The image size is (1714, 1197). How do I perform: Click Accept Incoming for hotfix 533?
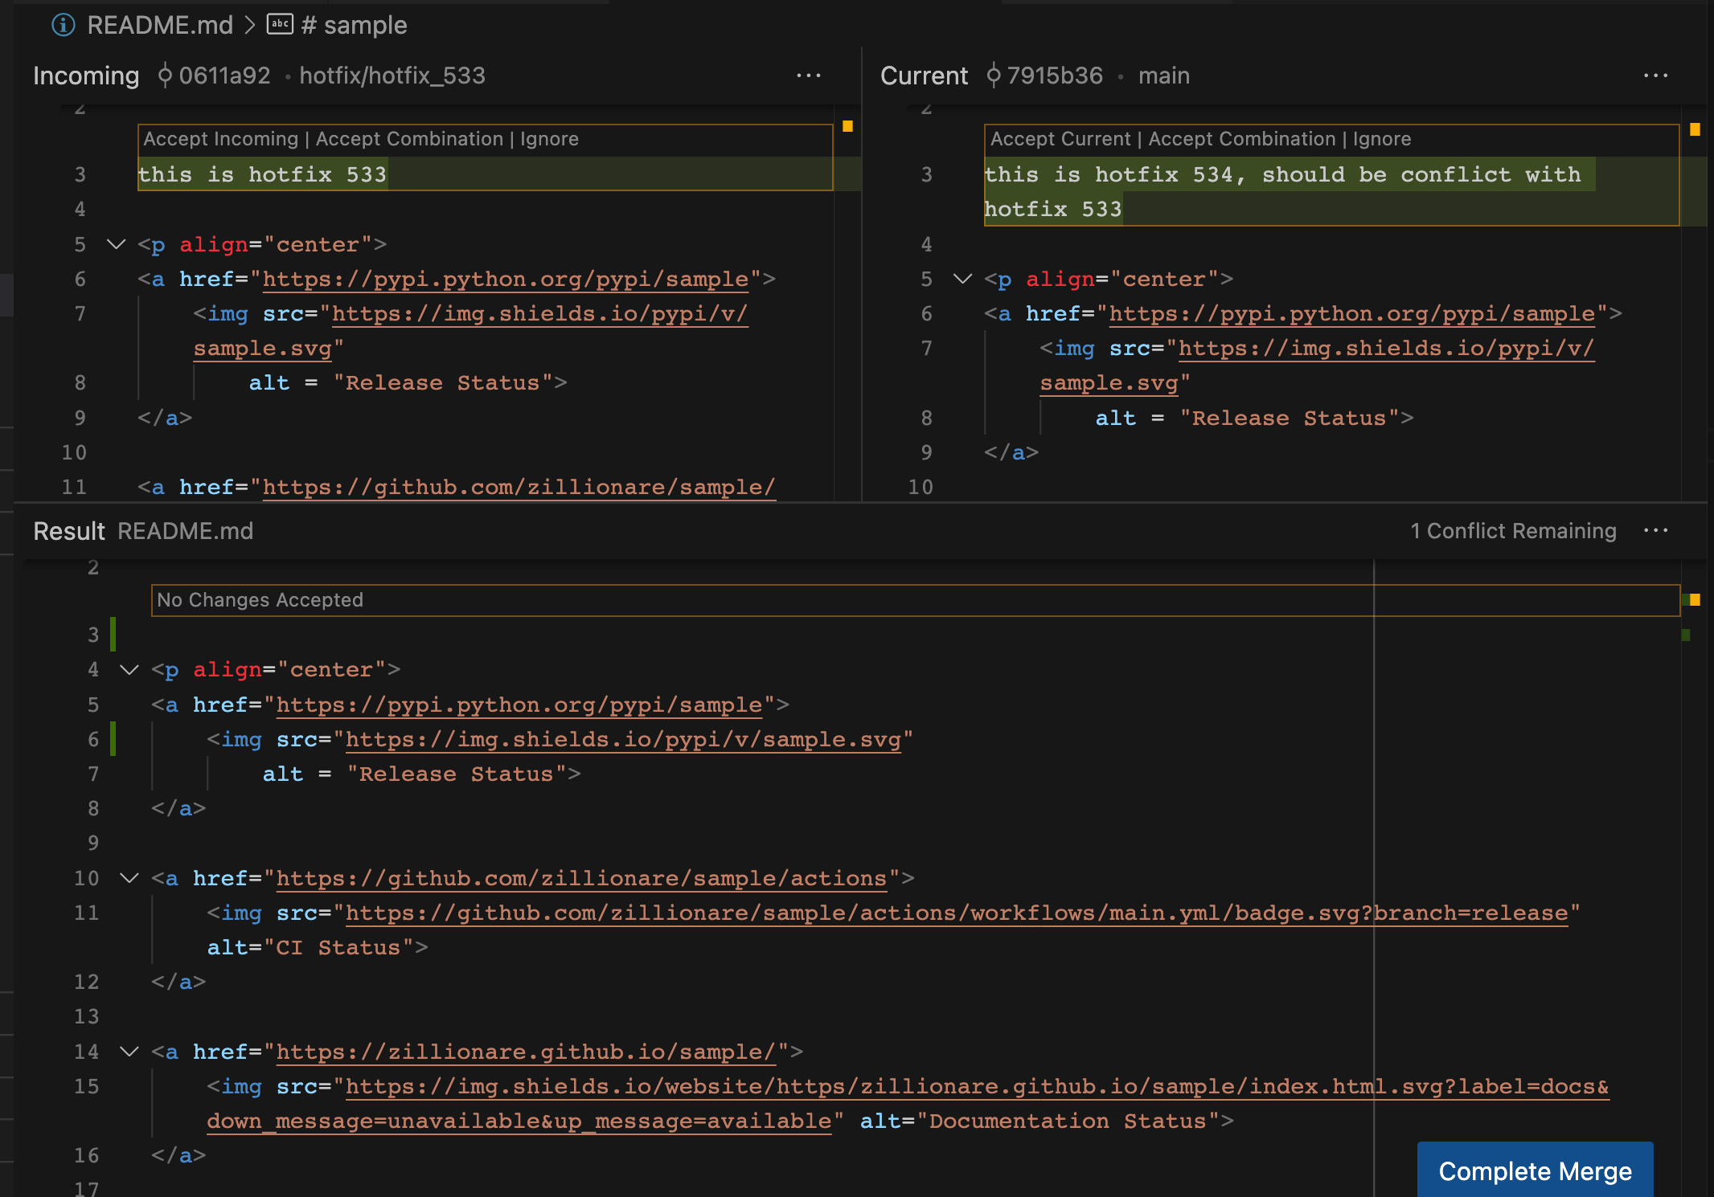tap(220, 139)
